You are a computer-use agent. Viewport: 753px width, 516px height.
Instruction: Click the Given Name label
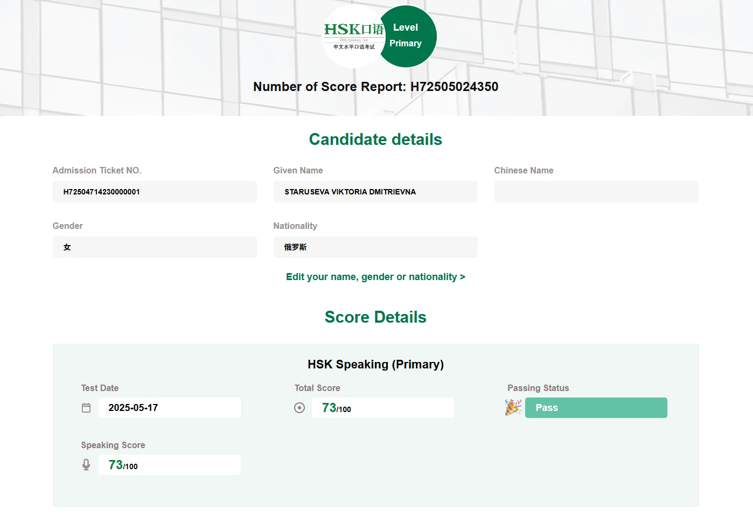tap(298, 170)
